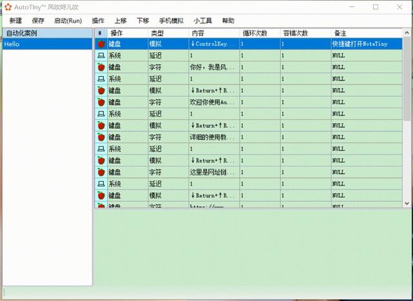
Task: Click the 循环次数 column header
Action: click(x=260, y=33)
